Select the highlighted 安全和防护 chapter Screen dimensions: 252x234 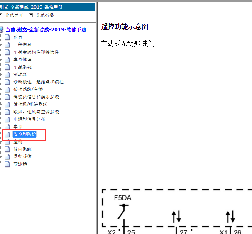coord(24,134)
